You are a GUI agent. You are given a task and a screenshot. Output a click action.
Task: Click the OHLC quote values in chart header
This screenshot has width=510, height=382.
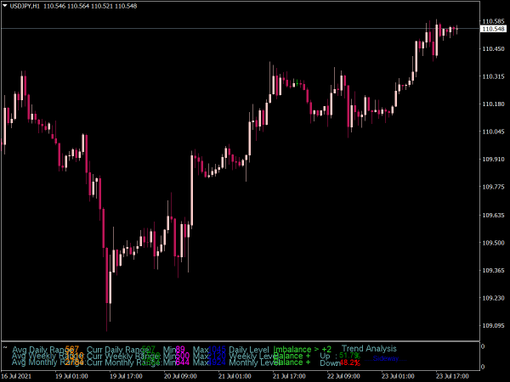click(90, 6)
